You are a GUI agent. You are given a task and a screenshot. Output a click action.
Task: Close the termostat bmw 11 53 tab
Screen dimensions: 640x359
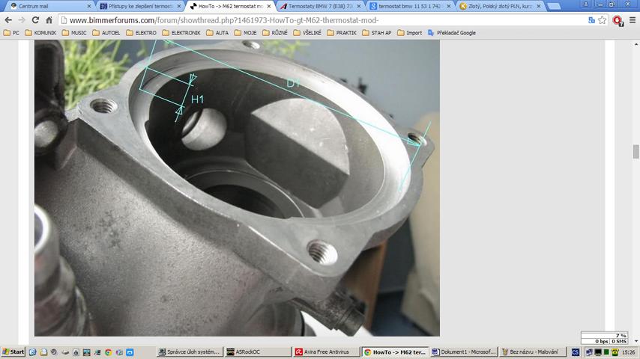[449, 6]
